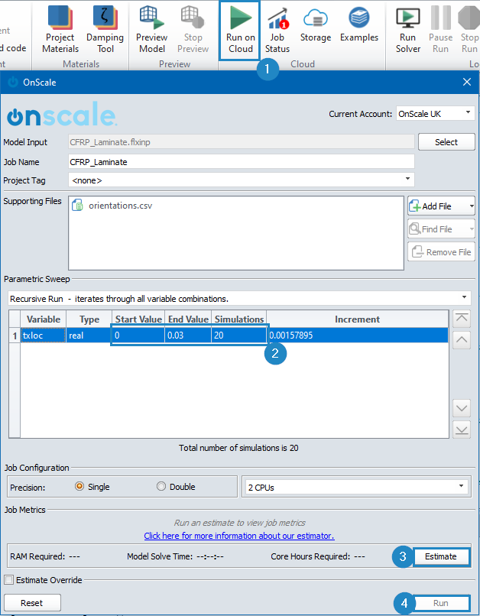The width and height of the screenshot is (480, 616).
Task: Open cloud Storage
Action: pos(316,24)
